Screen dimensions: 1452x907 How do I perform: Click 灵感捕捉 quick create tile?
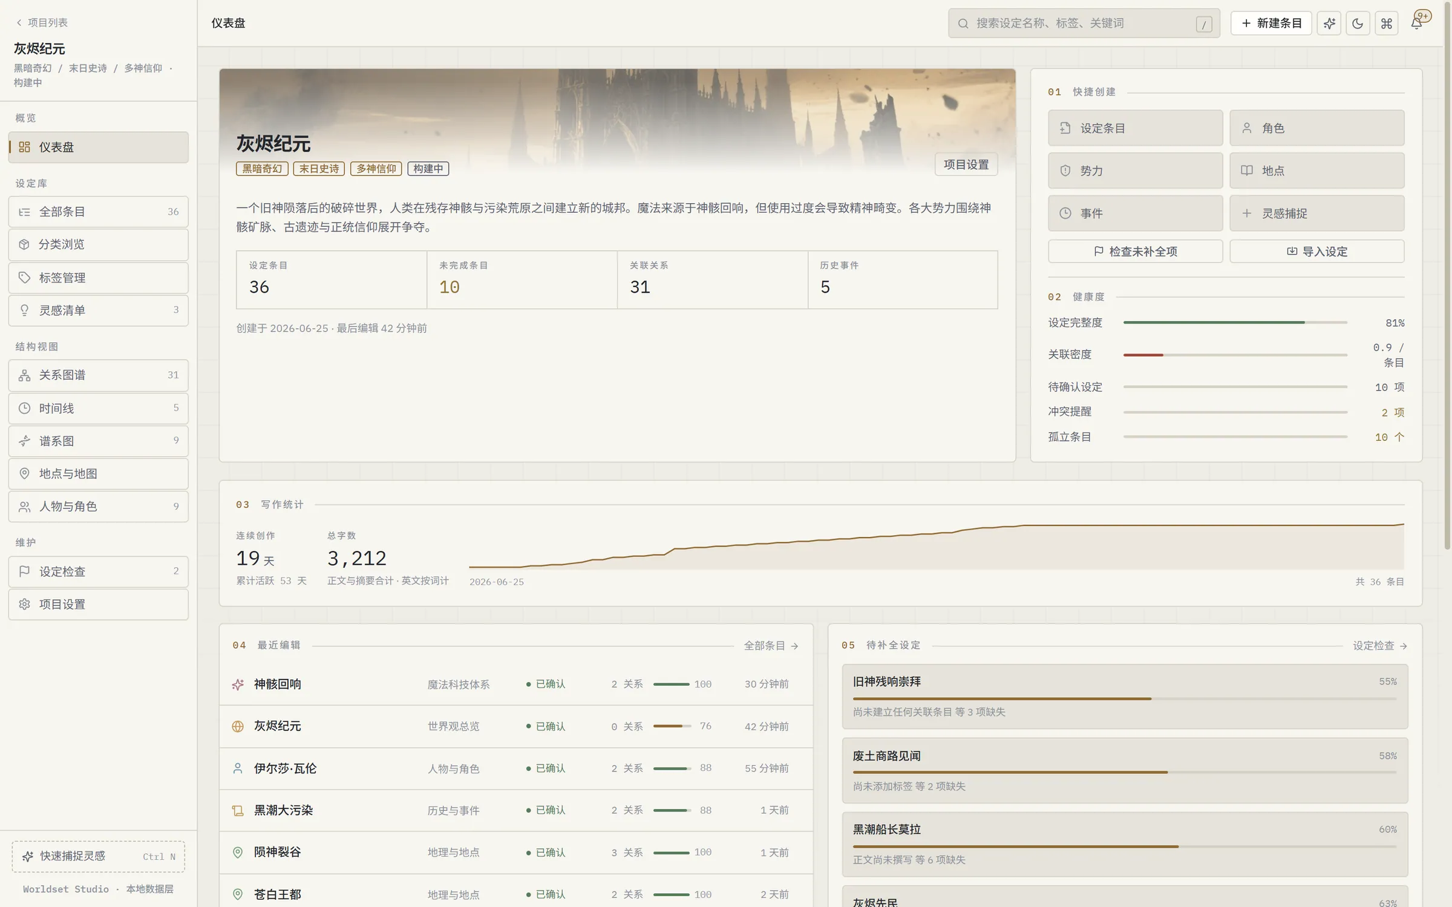pos(1316,213)
